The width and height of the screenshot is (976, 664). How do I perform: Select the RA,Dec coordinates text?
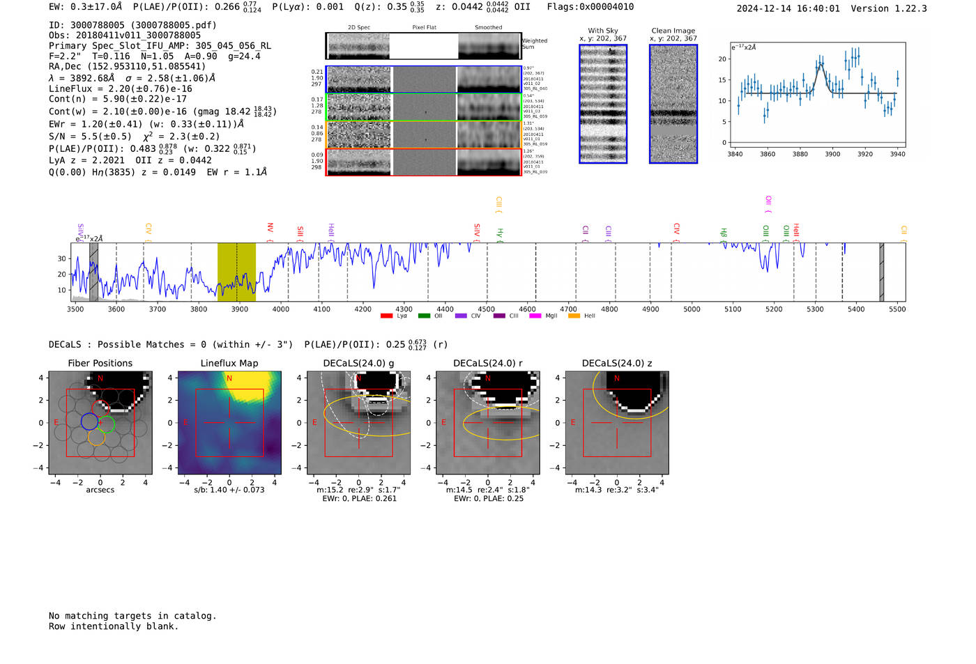128,67
